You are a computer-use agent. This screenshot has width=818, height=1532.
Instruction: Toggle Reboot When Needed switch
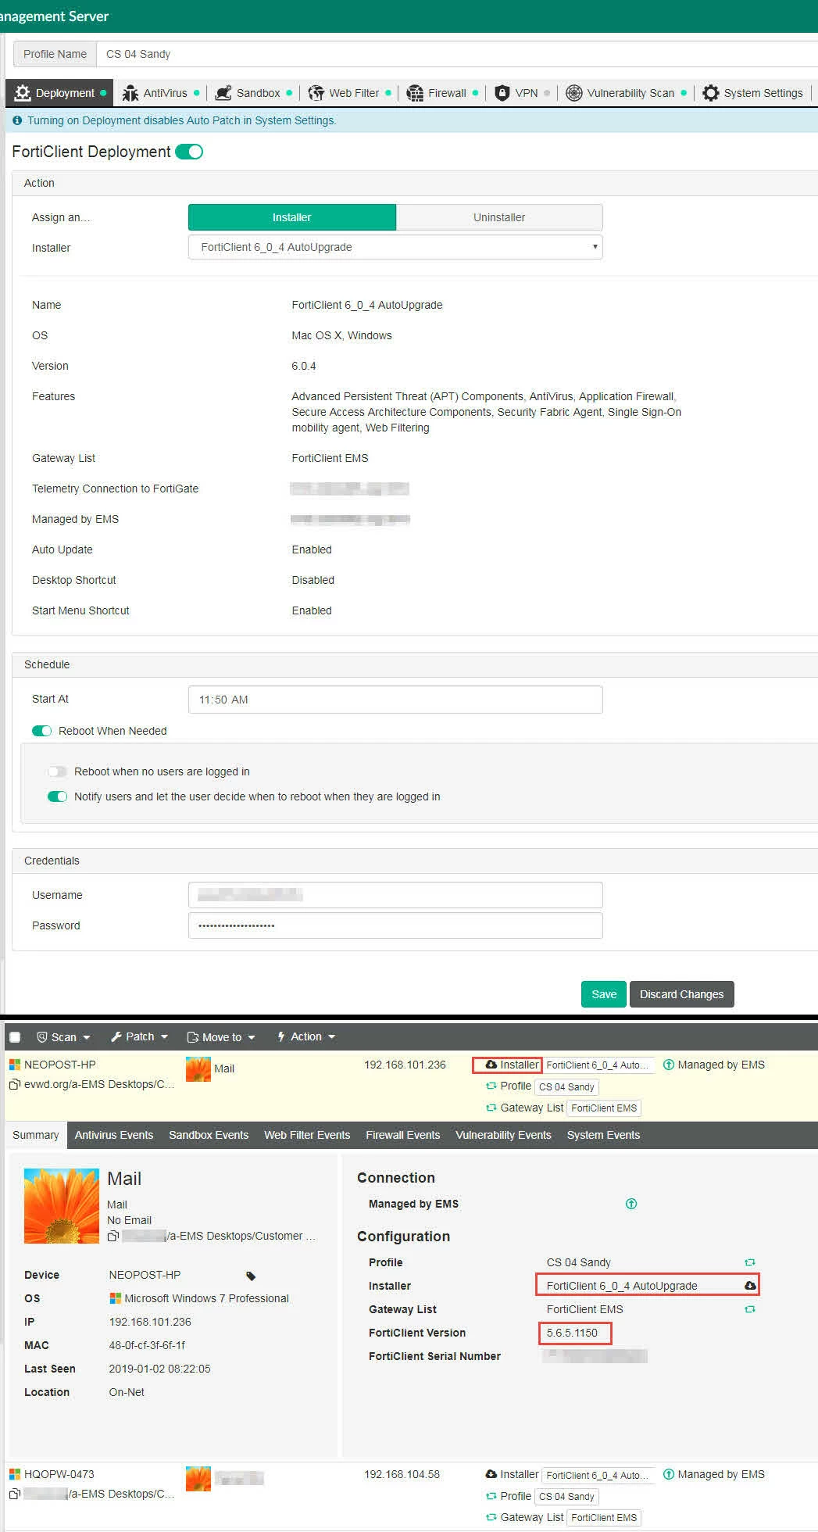pyautogui.click(x=41, y=731)
